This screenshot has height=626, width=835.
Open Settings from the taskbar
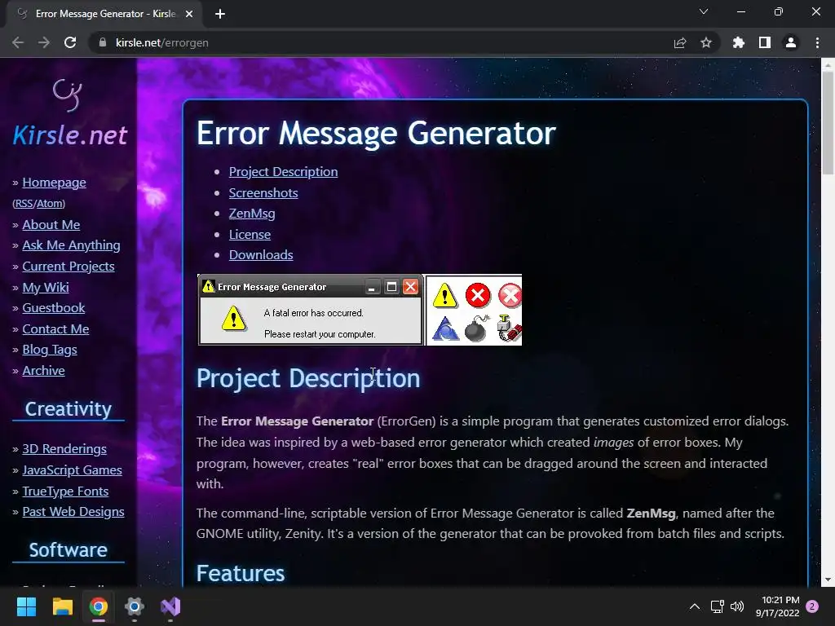pos(135,606)
